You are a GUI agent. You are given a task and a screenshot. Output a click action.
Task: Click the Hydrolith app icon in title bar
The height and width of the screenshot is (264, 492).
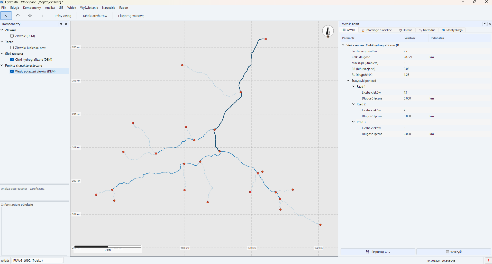(x=2, y=2)
